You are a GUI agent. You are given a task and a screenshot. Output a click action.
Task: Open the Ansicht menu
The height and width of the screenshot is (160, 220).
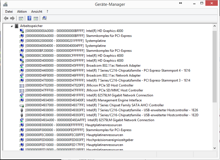tap(37, 12)
